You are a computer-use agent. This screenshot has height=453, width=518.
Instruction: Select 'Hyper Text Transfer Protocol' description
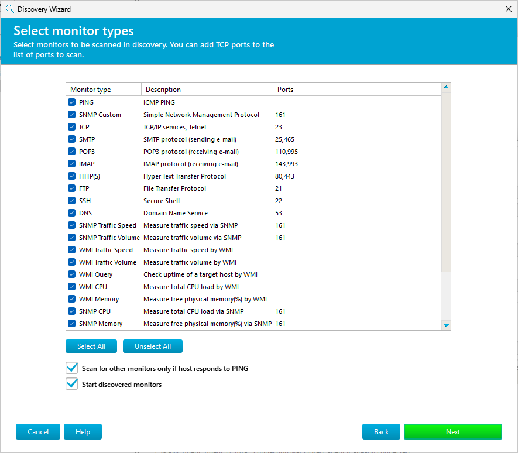point(185,176)
